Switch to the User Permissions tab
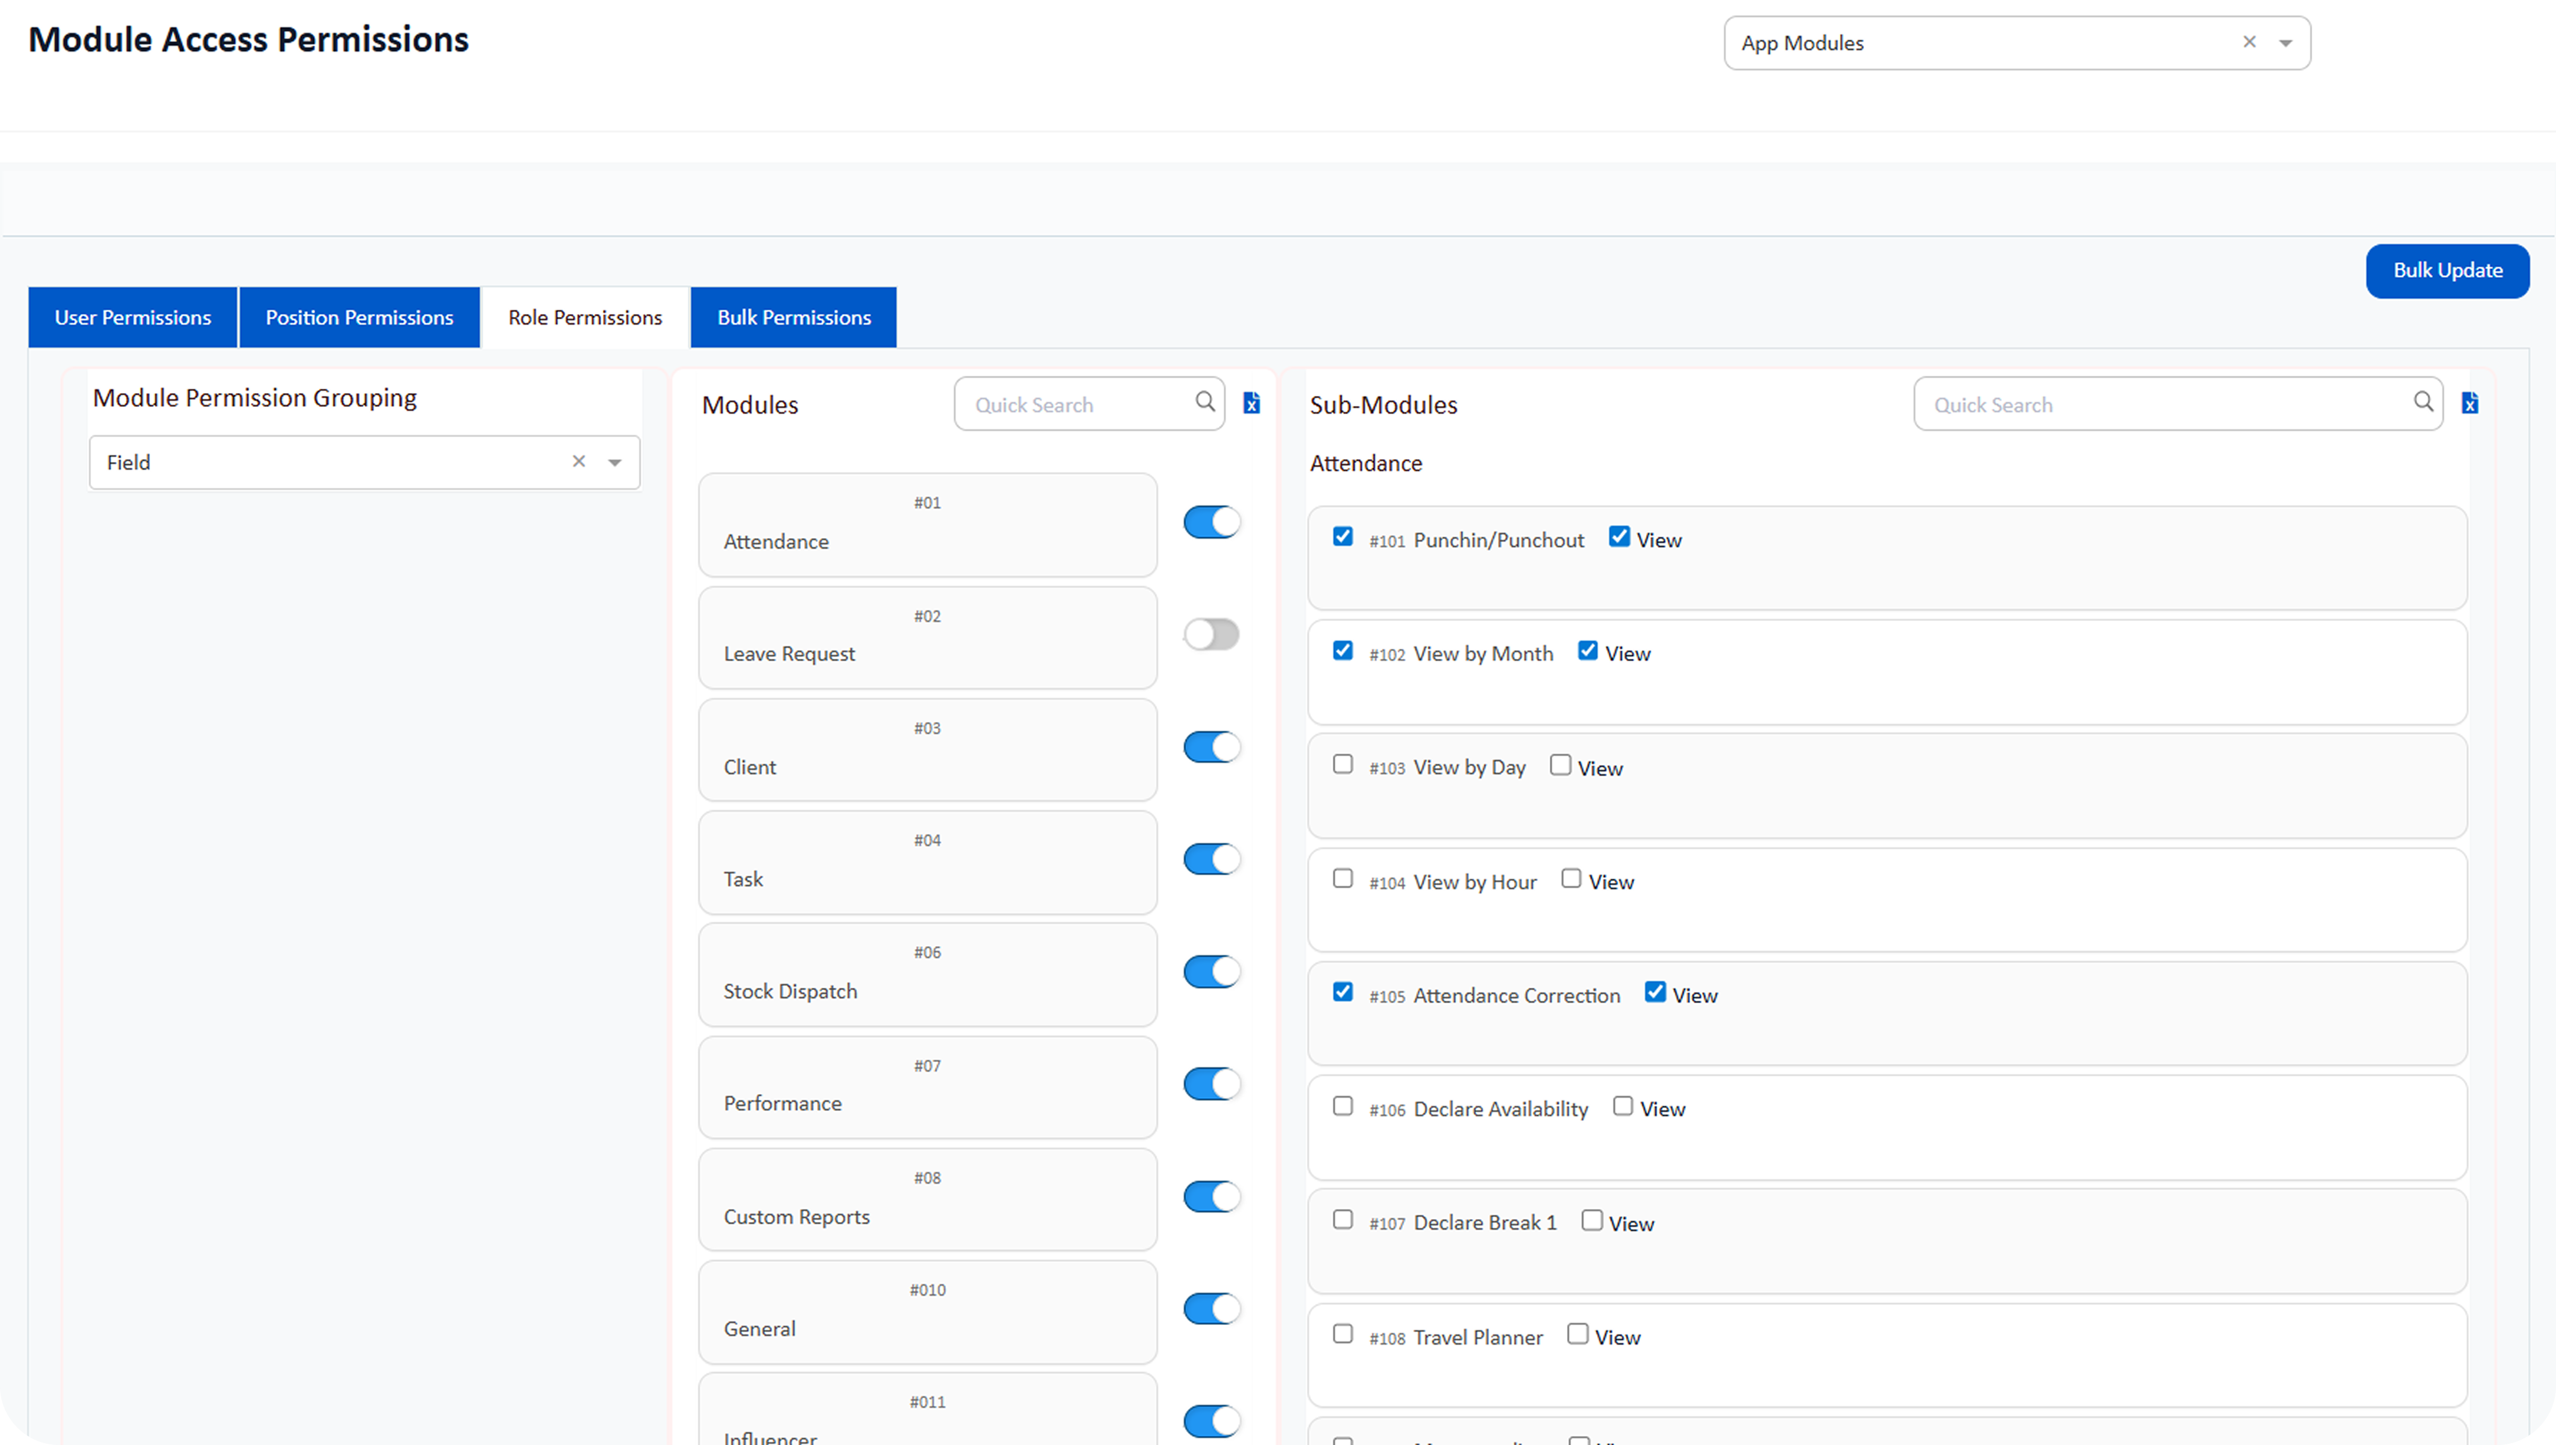Screen dimensions: 2556x1445 133,318
